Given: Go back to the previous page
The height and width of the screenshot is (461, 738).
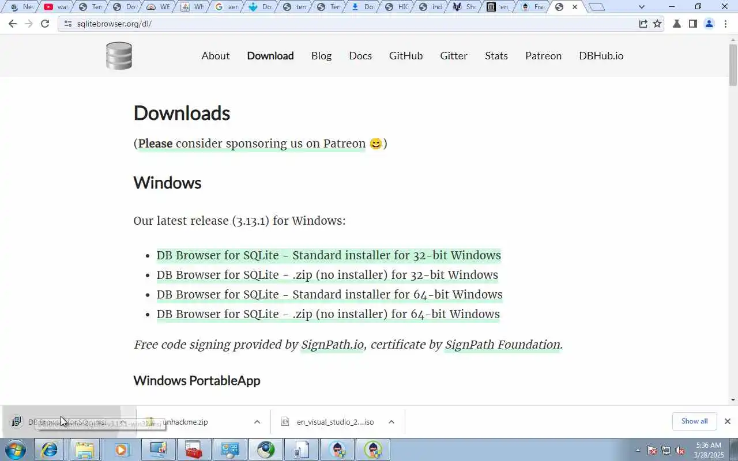Looking at the screenshot, I should [13, 24].
